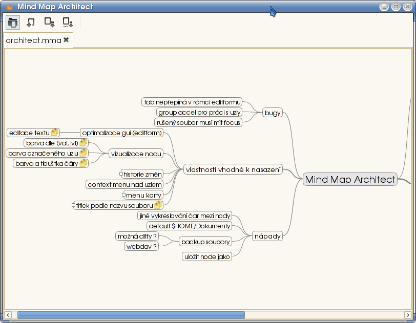Select 'context menu nad uzlem' node
This screenshot has height=323, width=416.
pos(124,184)
